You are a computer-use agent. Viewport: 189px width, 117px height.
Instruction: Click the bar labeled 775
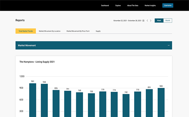tap(138, 104)
